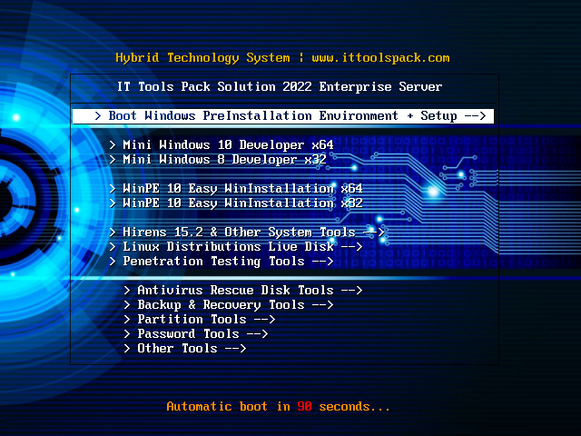This screenshot has width=581, height=436.
Task: Select WinPE 10 Easy WinInstallation x32
Action: (236, 203)
